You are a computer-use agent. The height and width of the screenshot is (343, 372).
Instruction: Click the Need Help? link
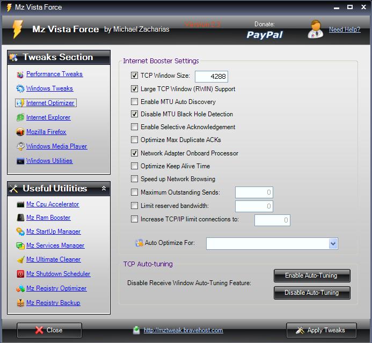pyautogui.click(x=345, y=29)
